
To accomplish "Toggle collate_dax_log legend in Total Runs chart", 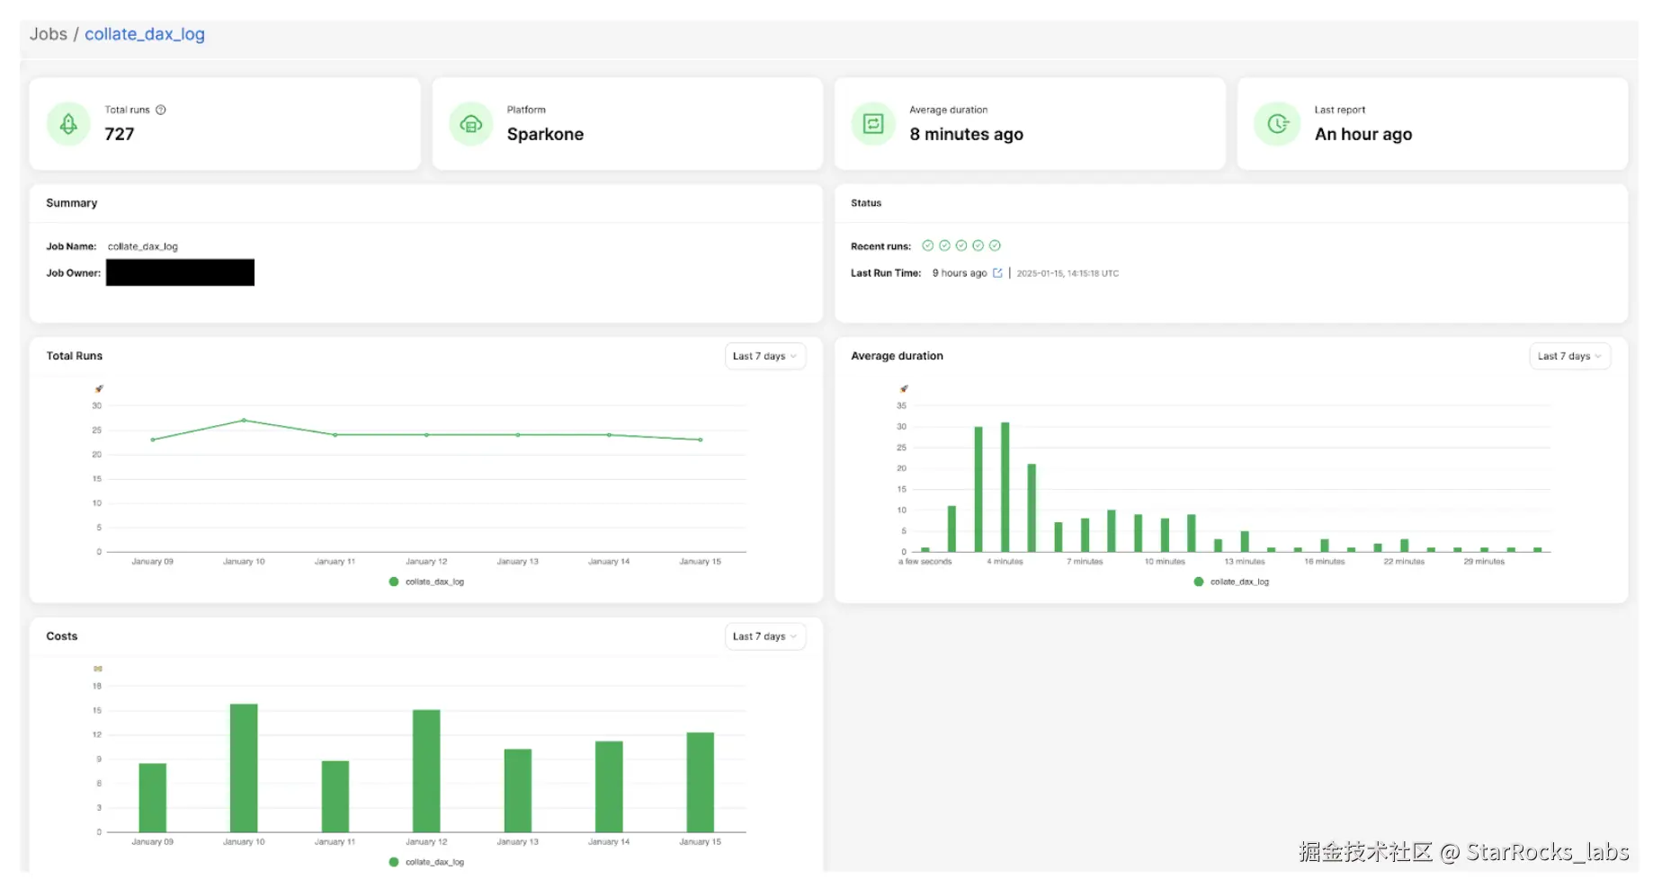I will [x=426, y=582].
